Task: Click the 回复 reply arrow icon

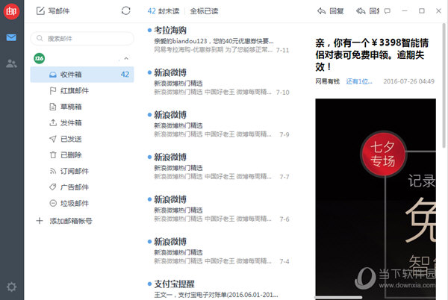Action: point(321,11)
